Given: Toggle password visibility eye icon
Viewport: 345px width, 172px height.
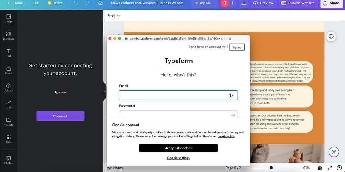Looking at the screenshot, I should coord(233,115).
